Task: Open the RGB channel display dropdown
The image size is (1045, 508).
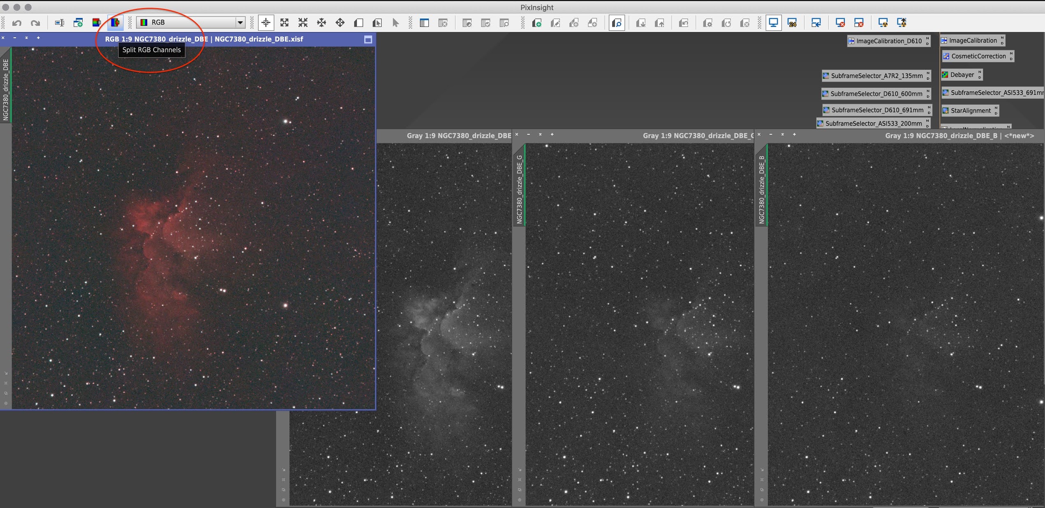Action: point(240,23)
